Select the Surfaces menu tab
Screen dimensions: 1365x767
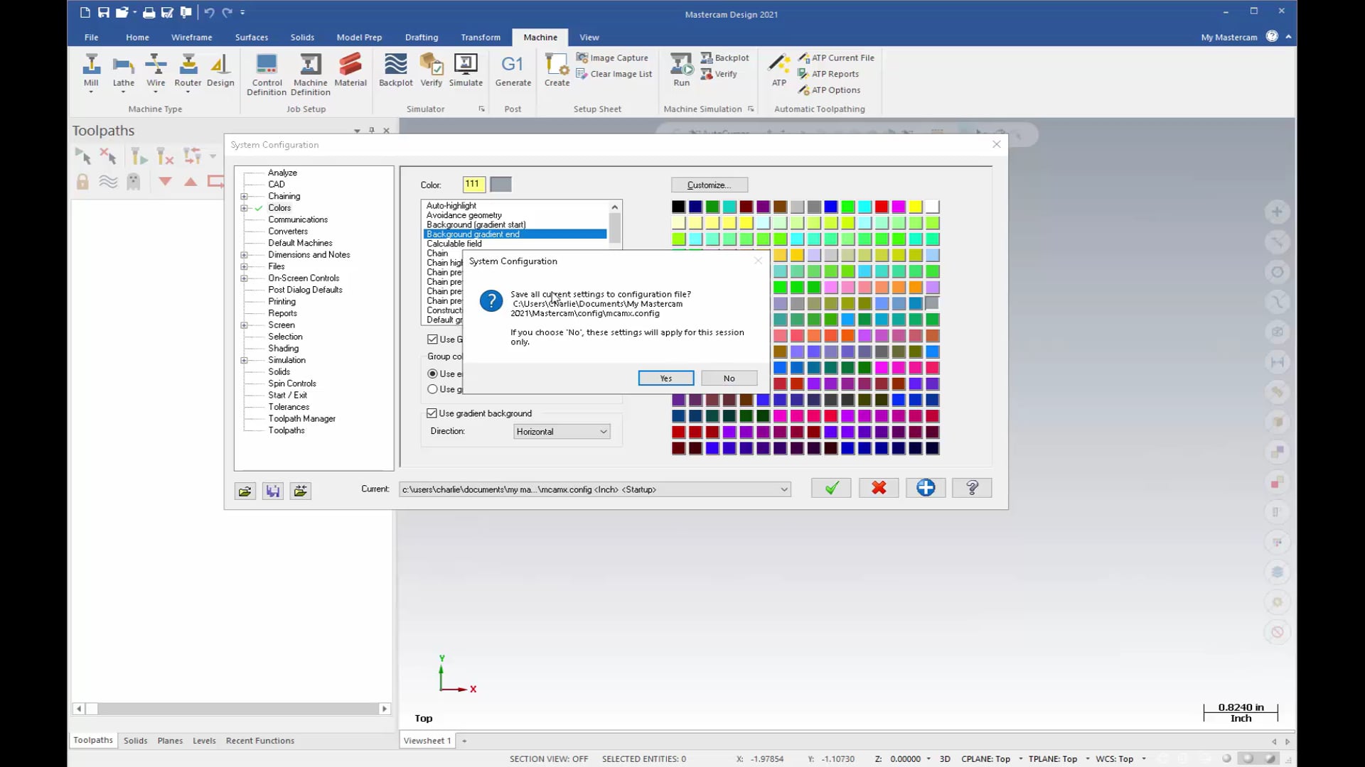click(252, 36)
